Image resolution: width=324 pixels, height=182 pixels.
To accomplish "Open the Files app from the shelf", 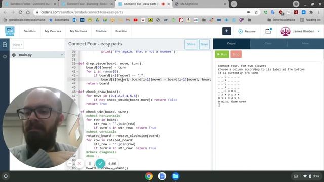I will [176, 176].
